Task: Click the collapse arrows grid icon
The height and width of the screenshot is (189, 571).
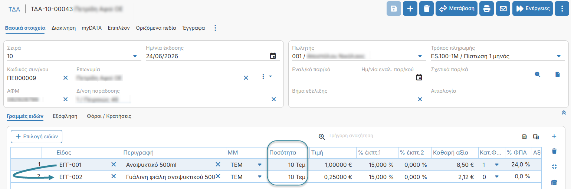Action: (554, 167)
